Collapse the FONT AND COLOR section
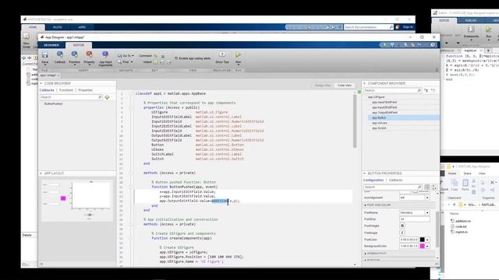Screen dimensions: 499x280 pos(365,205)
